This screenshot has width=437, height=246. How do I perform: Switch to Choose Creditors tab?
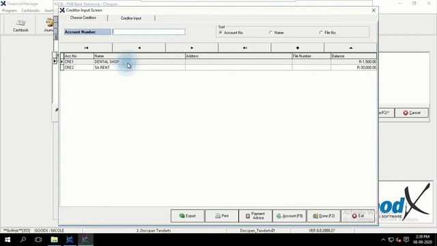[83, 18]
